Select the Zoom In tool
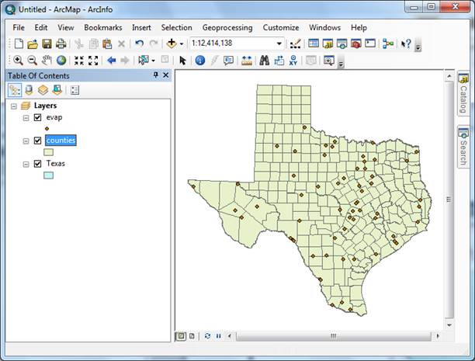This screenshot has width=475, height=361. 17,61
